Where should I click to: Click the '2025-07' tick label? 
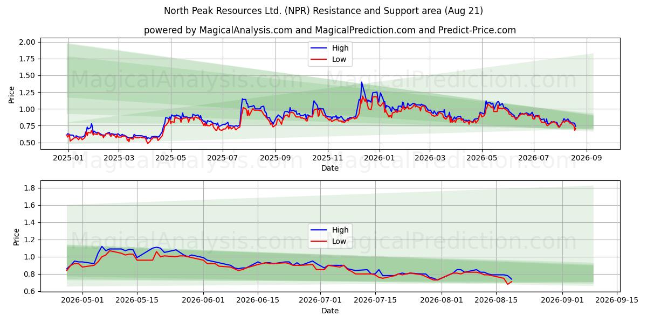click(223, 158)
